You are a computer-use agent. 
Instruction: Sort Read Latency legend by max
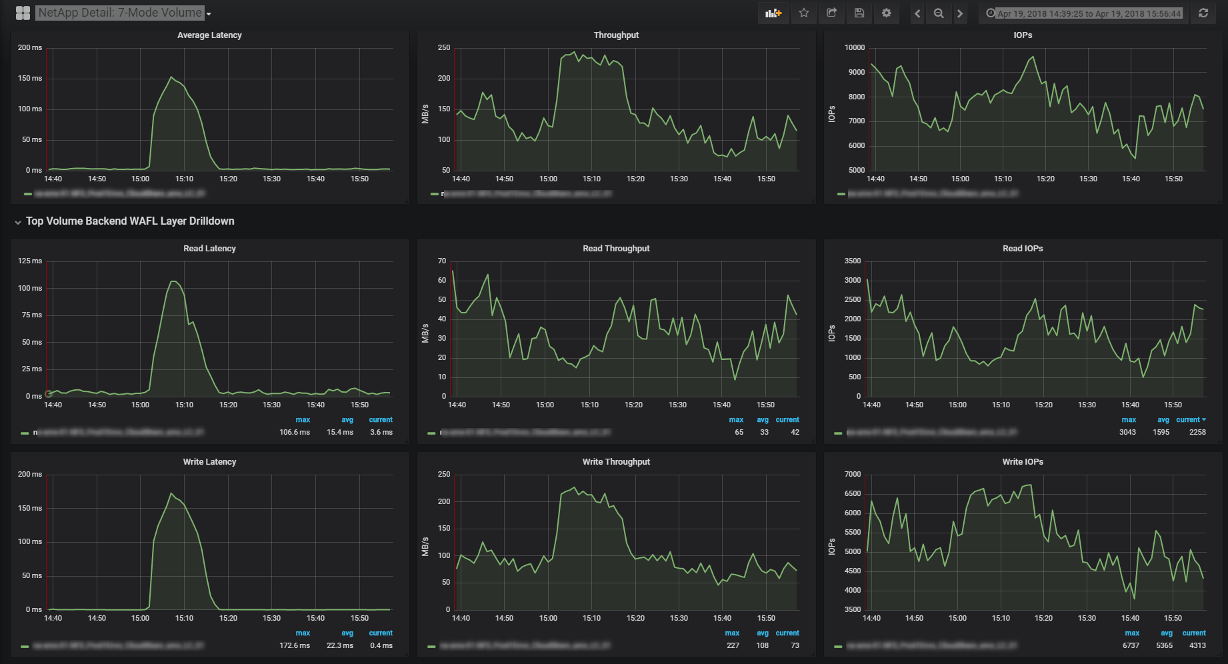click(x=303, y=420)
